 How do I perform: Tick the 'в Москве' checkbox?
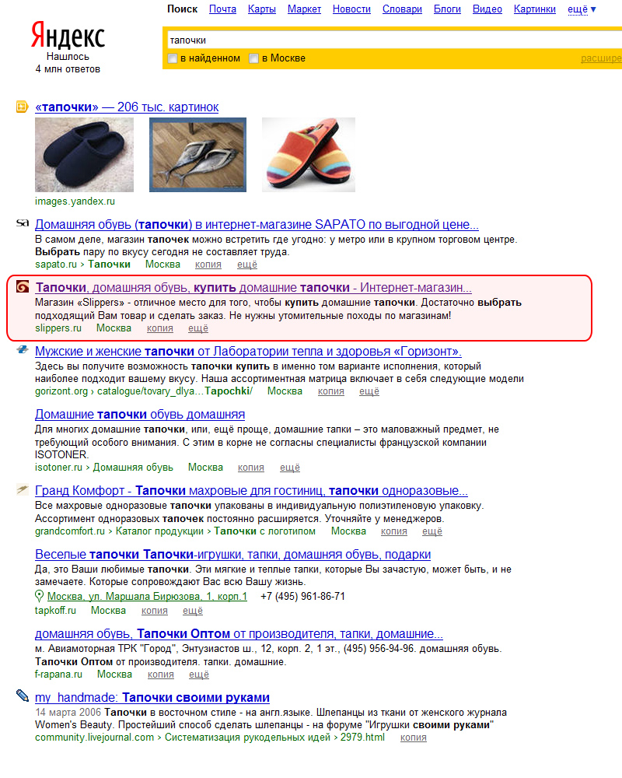click(x=254, y=58)
